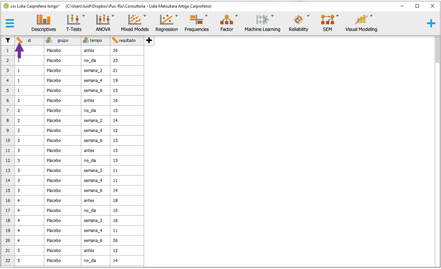Click the ANOVA toolbar icon
441x269 pixels.
(x=103, y=23)
